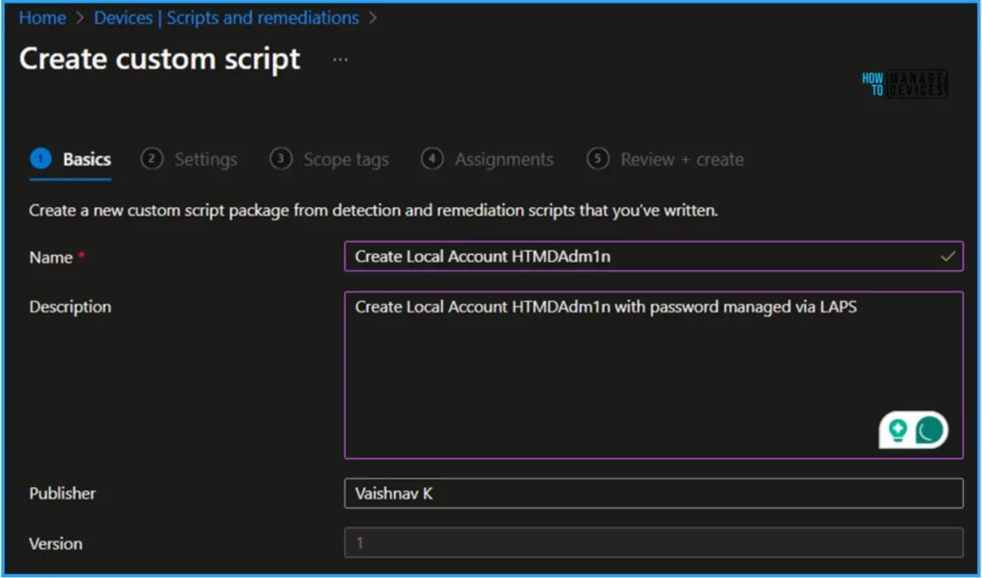
Task: Click the Version field label
Action: [x=55, y=543]
